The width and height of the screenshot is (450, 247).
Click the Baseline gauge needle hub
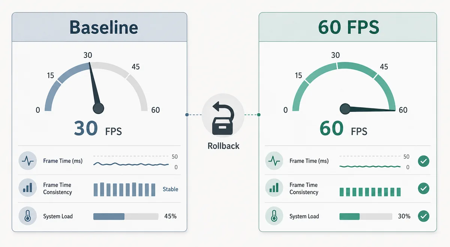tap(98, 108)
